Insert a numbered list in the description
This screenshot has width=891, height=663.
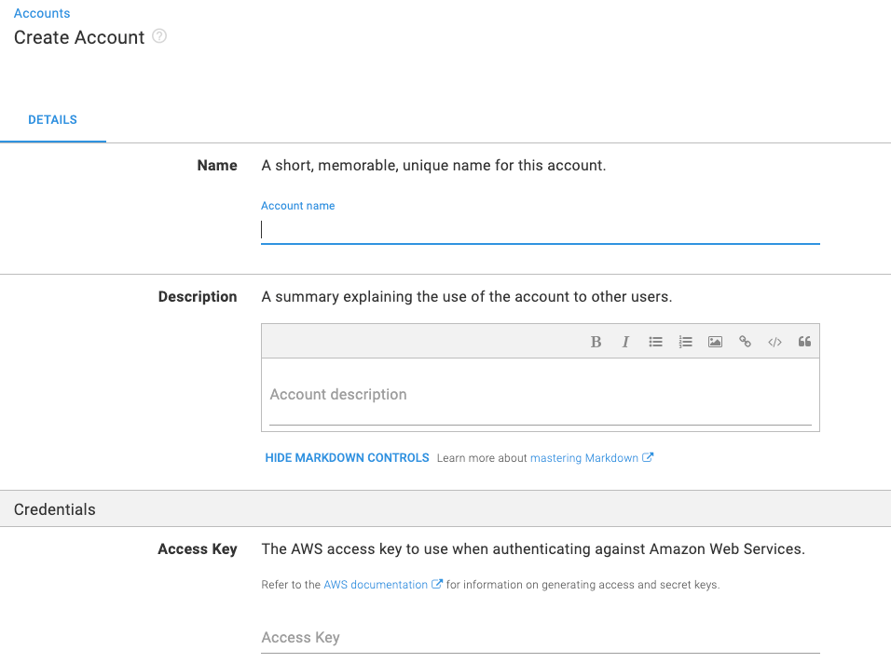coord(685,342)
